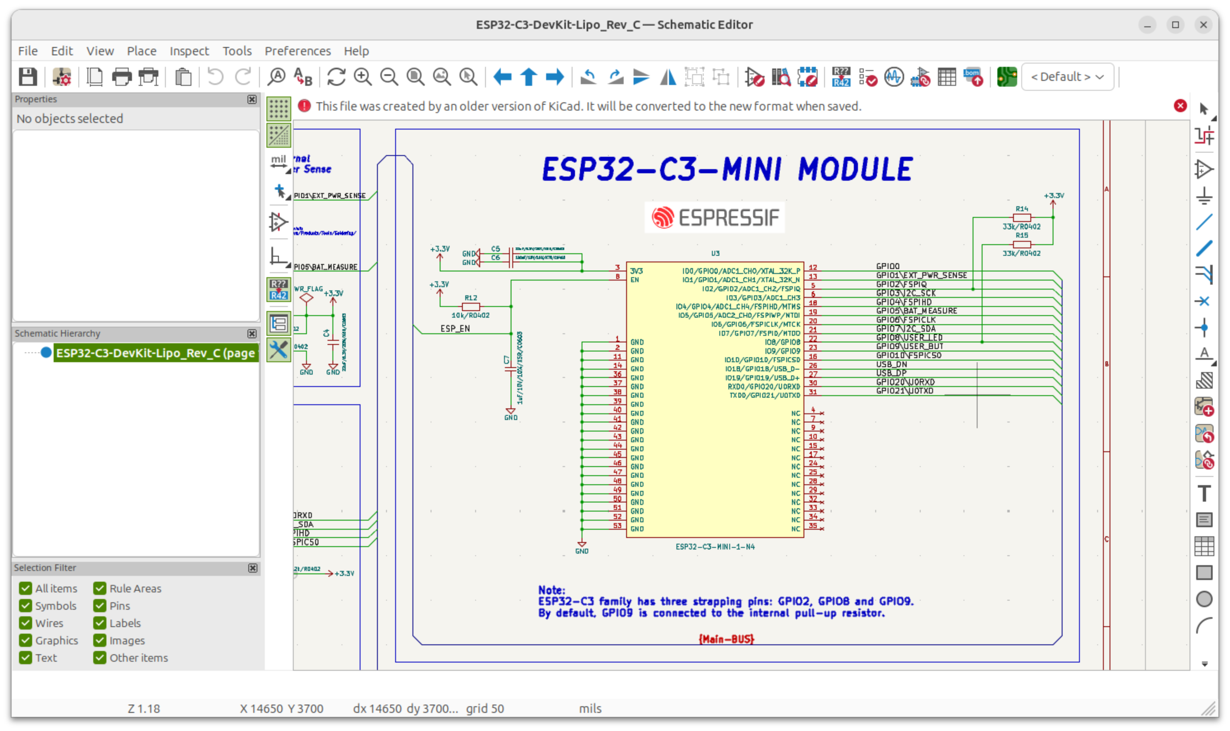Open the Place menu
The width and height of the screenshot is (1230, 731).
tap(141, 51)
